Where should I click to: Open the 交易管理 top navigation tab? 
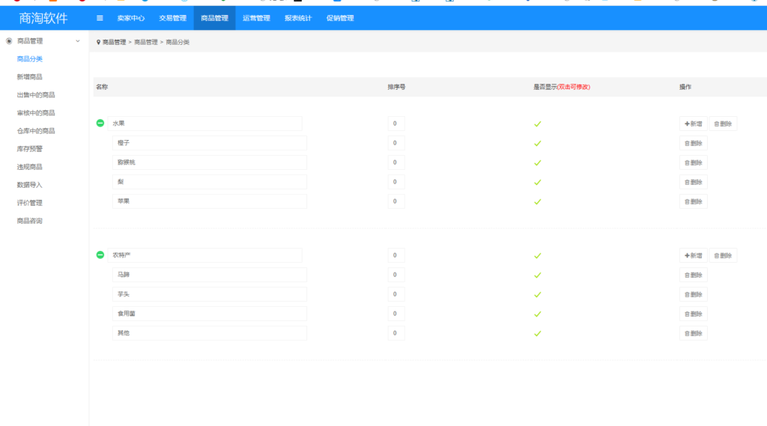tap(172, 18)
